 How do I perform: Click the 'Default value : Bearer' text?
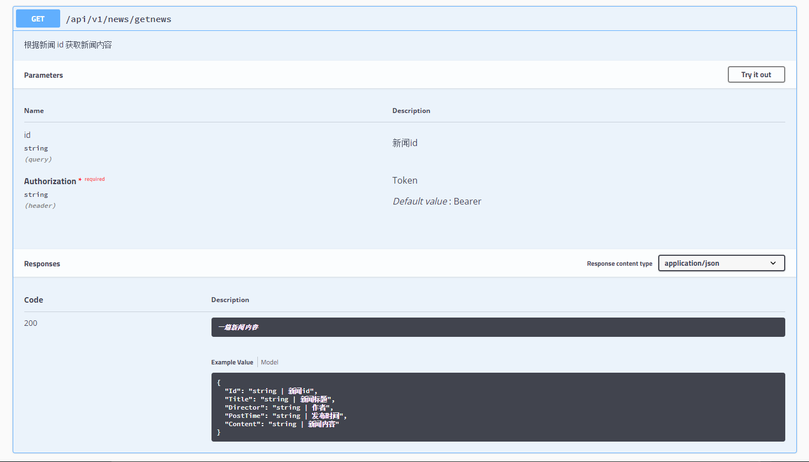[437, 201]
